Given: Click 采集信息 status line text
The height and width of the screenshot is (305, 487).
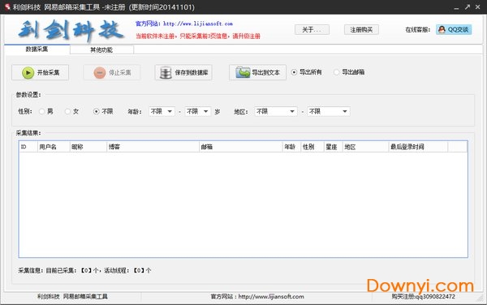Looking at the screenshot, I should pyautogui.click(x=84, y=271).
